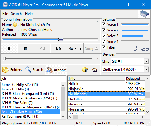Go to next song with right Song arrow
151x126 pixels.
click(x=92, y=49)
